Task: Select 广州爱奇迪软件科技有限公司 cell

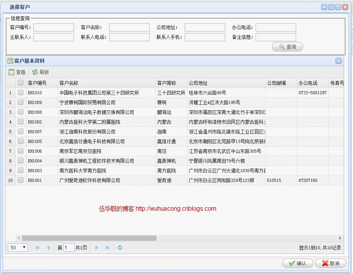Action: (106, 180)
